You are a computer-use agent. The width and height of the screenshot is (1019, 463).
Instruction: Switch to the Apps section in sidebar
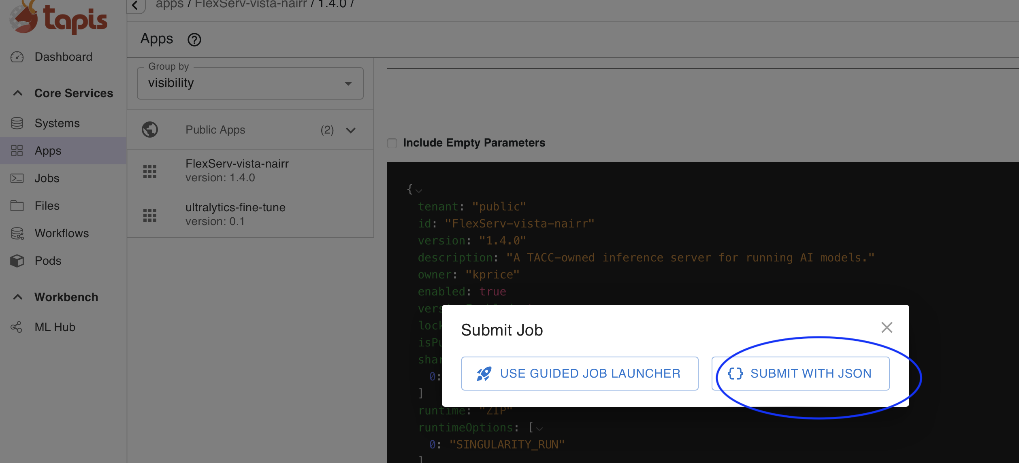tap(47, 151)
